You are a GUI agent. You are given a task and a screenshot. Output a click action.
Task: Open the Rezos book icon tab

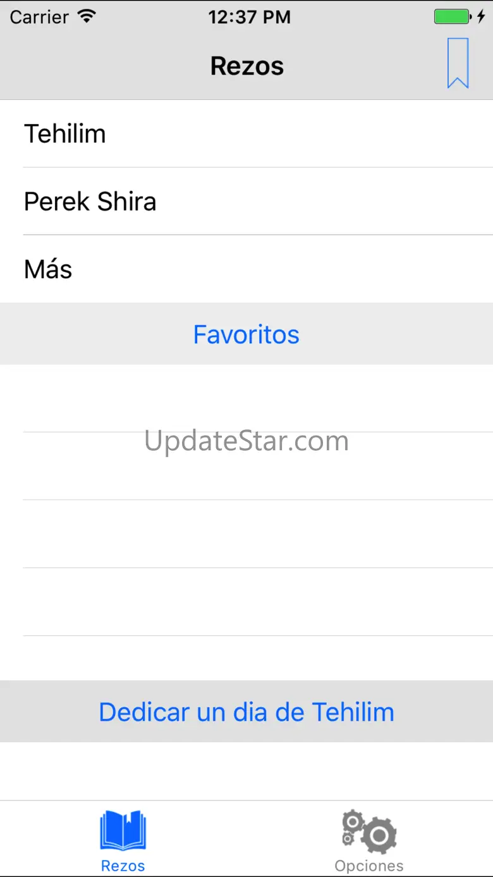click(123, 830)
